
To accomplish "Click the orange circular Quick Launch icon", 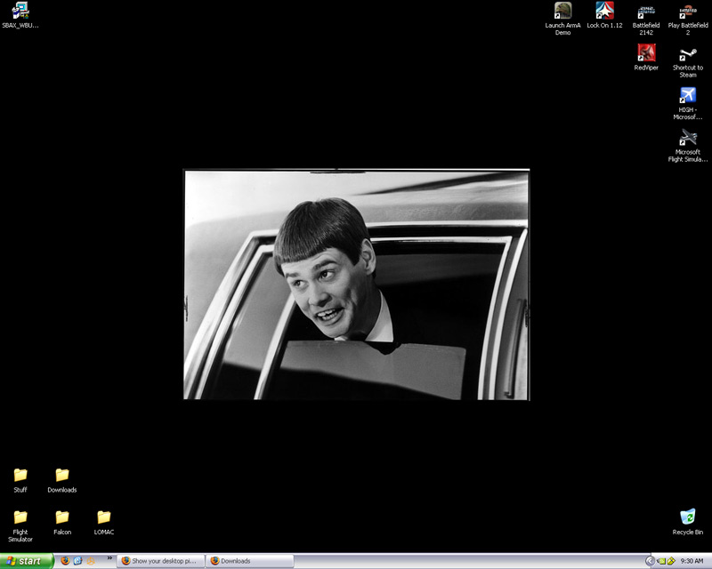I will tap(91, 561).
